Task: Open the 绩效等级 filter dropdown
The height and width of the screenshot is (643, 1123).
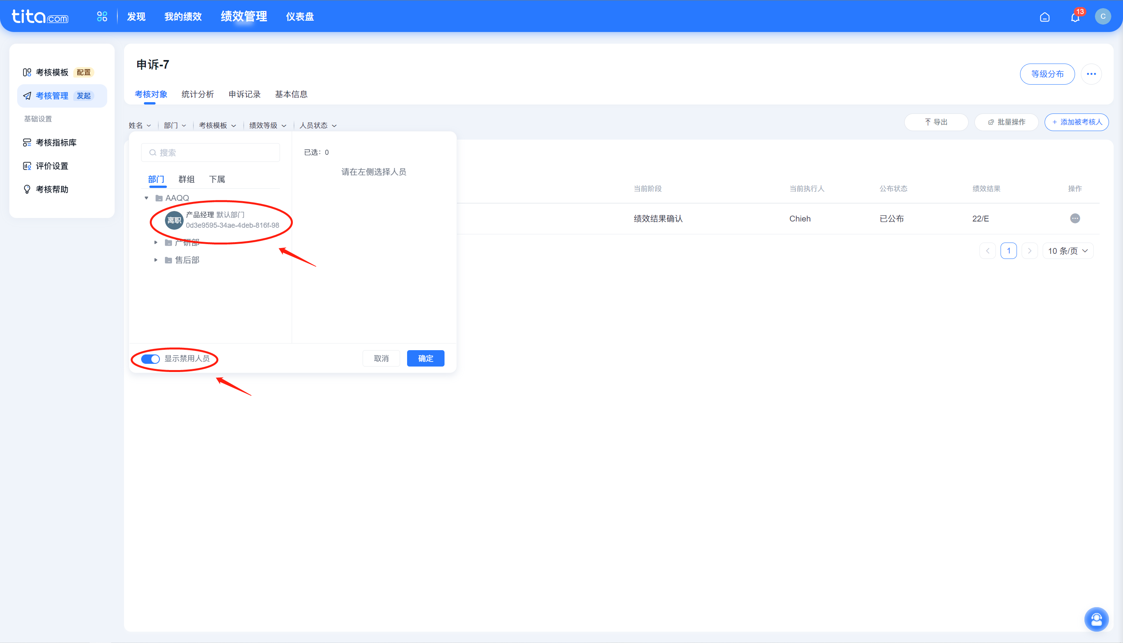Action: (x=267, y=126)
